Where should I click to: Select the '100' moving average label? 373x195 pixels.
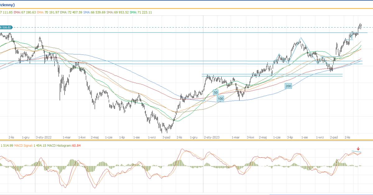point(220,98)
